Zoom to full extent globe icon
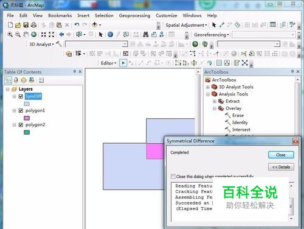Image resolution: width=304 pixels, height=229 pixels. coord(34,34)
